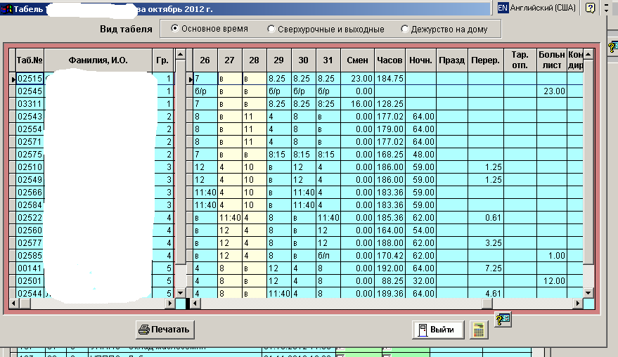Open the calculator icon button
Image resolution: width=618 pixels, height=357 pixels.
[x=479, y=330]
